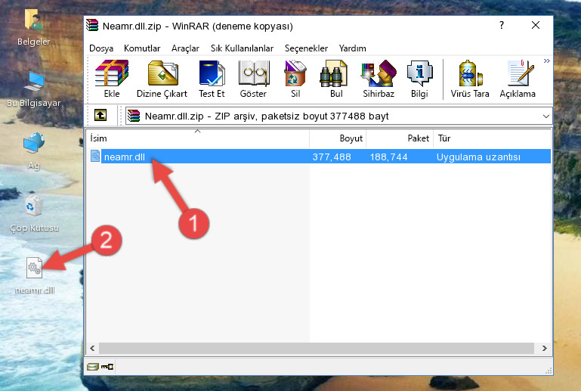Sort the list by the İsim column
The image size is (581, 391).
click(x=198, y=138)
